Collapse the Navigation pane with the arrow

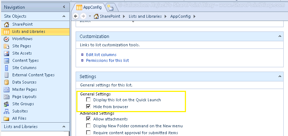click(x=64, y=7)
